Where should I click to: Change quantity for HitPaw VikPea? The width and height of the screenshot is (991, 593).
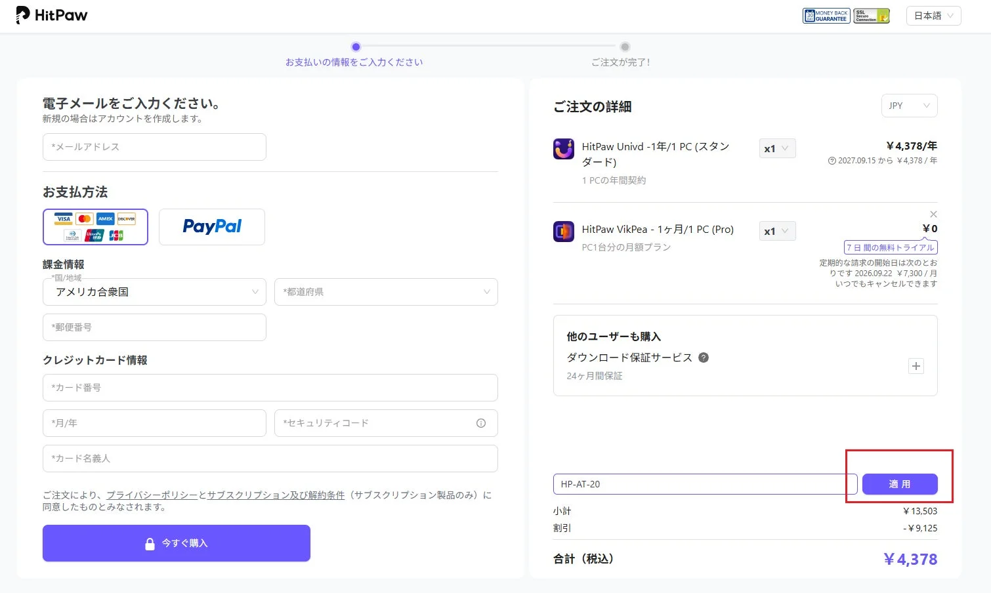(777, 231)
